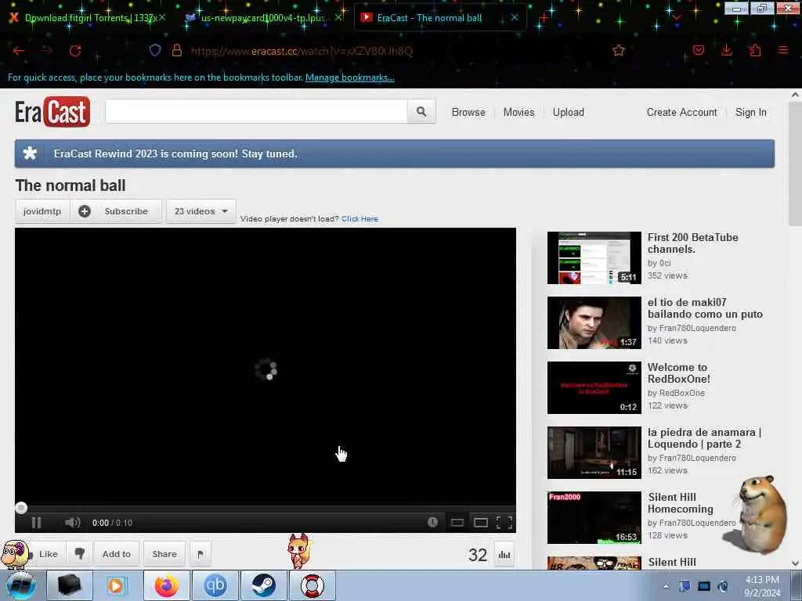Screen dimensions: 802x601
Task: Open the downloads arrow icon
Action: [726, 50]
